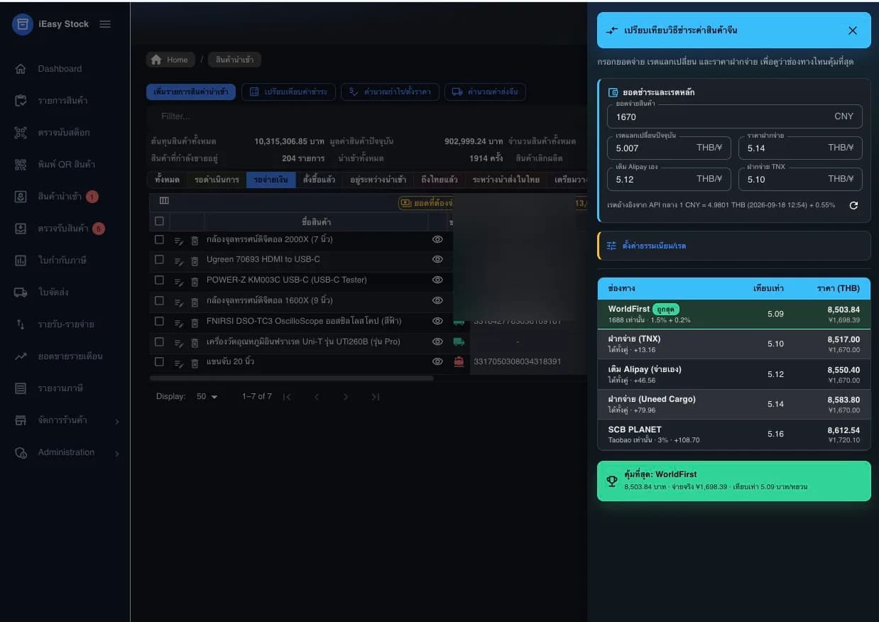Switch to the สั่งซื้อแล้ว tab
879x622 pixels.
[319, 180]
